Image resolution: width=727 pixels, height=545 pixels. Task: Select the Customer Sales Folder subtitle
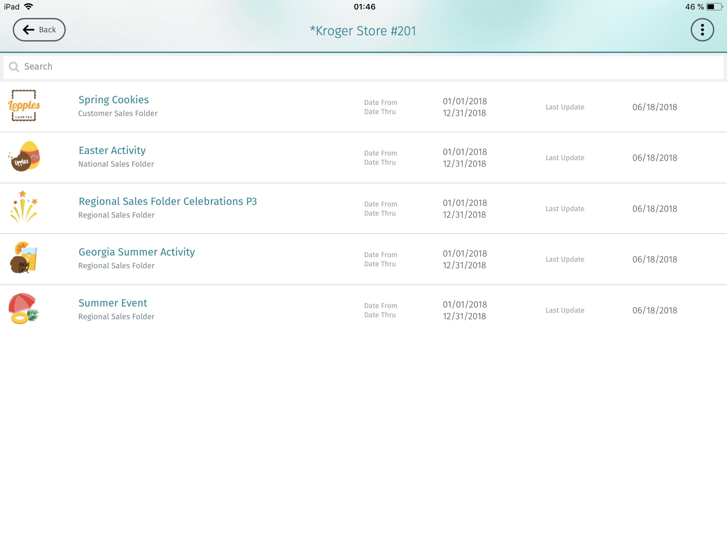[118, 113]
